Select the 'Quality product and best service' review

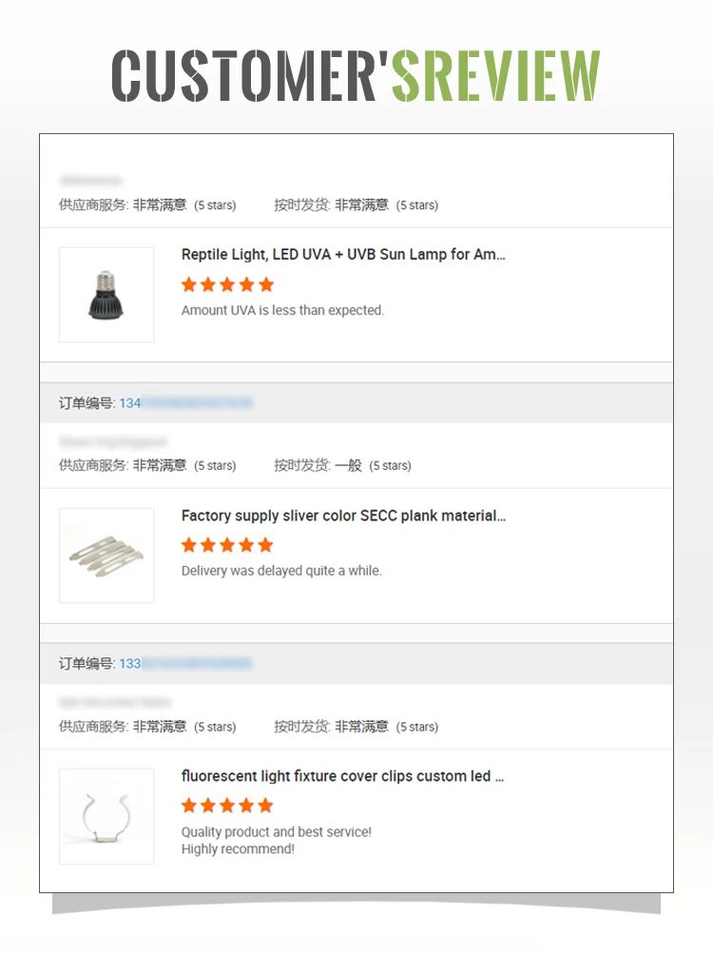click(277, 832)
